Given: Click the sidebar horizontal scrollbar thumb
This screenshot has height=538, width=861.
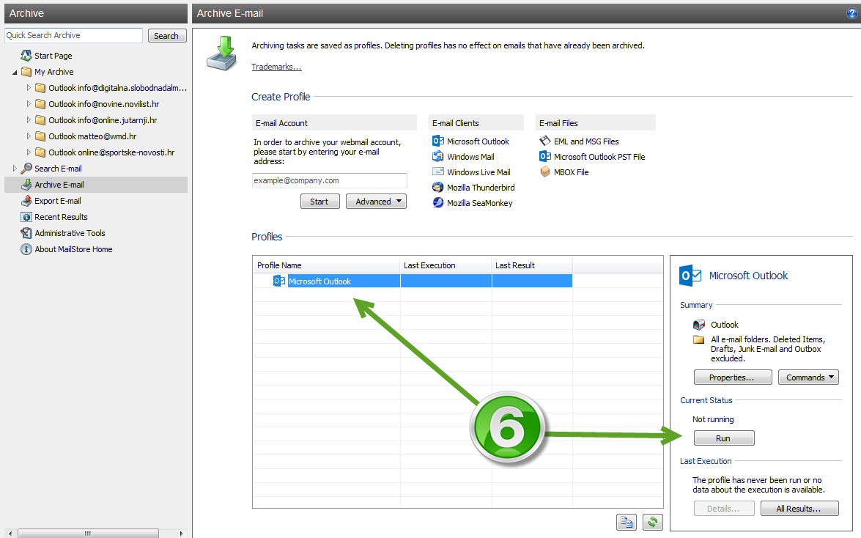Looking at the screenshot, I should point(88,533).
